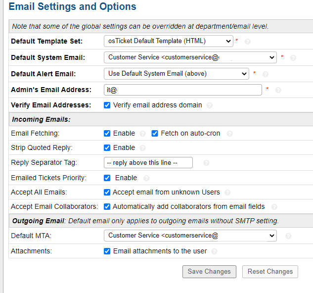
Task: Click help icon next to Email attachments option
Action: (x=214, y=251)
